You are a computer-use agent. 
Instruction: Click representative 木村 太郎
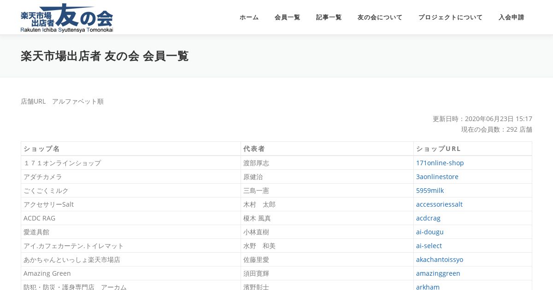tap(327, 204)
